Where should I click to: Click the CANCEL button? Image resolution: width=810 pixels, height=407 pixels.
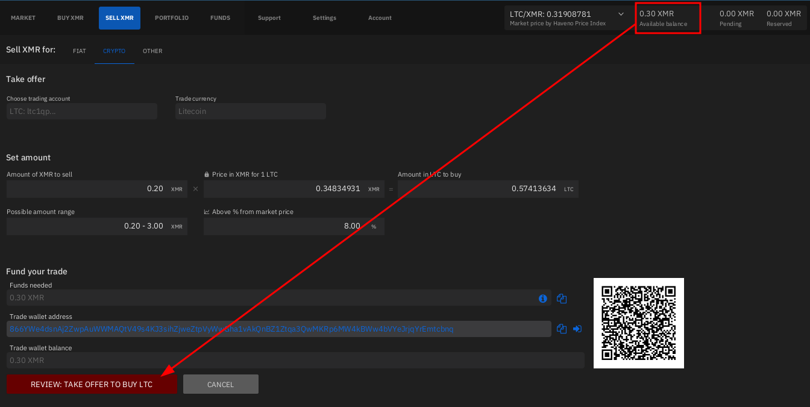pos(221,384)
